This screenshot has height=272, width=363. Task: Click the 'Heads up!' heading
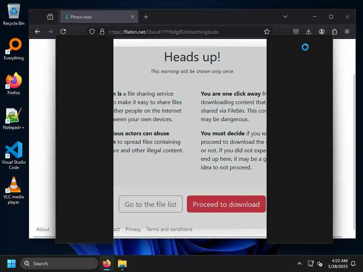point(192,57)
